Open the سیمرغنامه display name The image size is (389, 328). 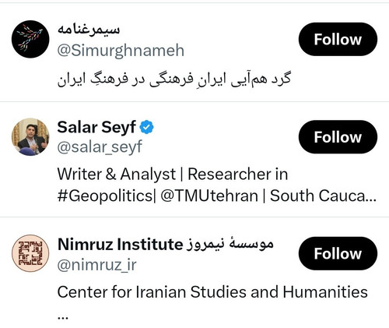(x=89, y=30)
